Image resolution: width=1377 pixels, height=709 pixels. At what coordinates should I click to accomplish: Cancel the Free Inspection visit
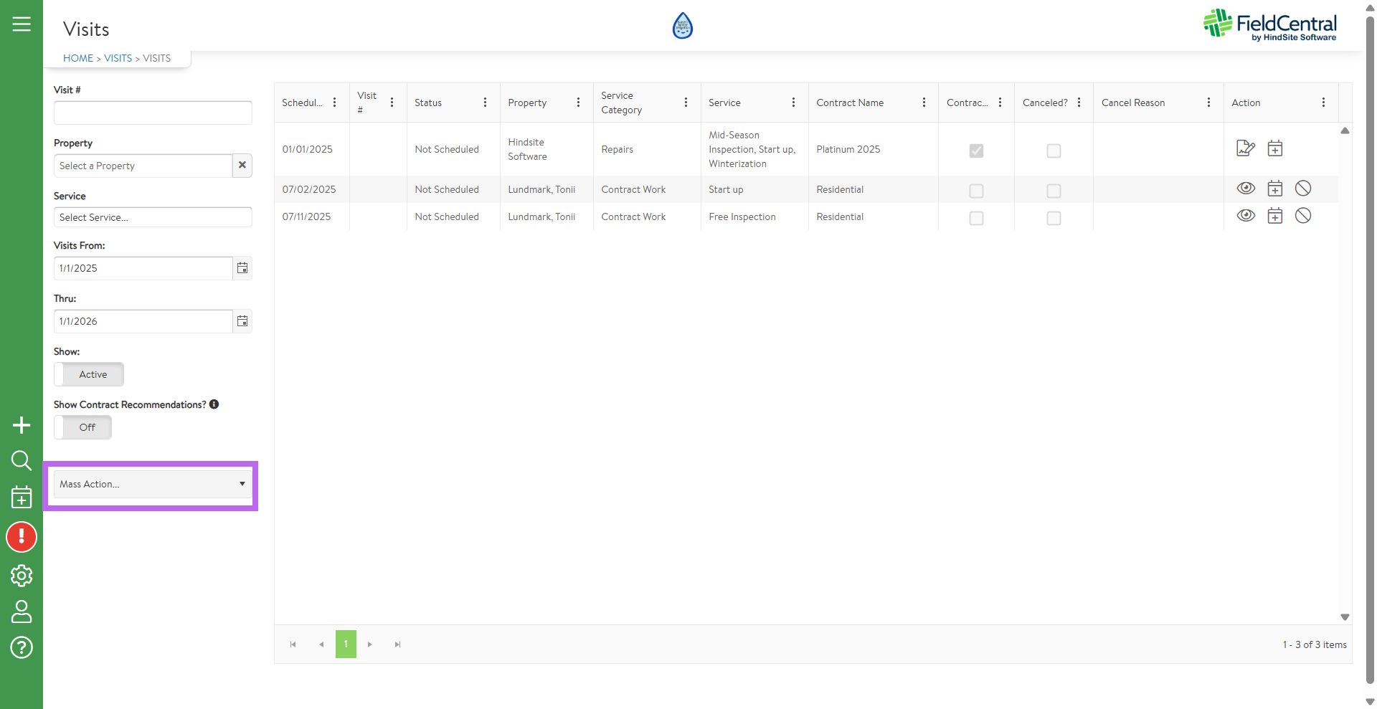coord(1303,216)
